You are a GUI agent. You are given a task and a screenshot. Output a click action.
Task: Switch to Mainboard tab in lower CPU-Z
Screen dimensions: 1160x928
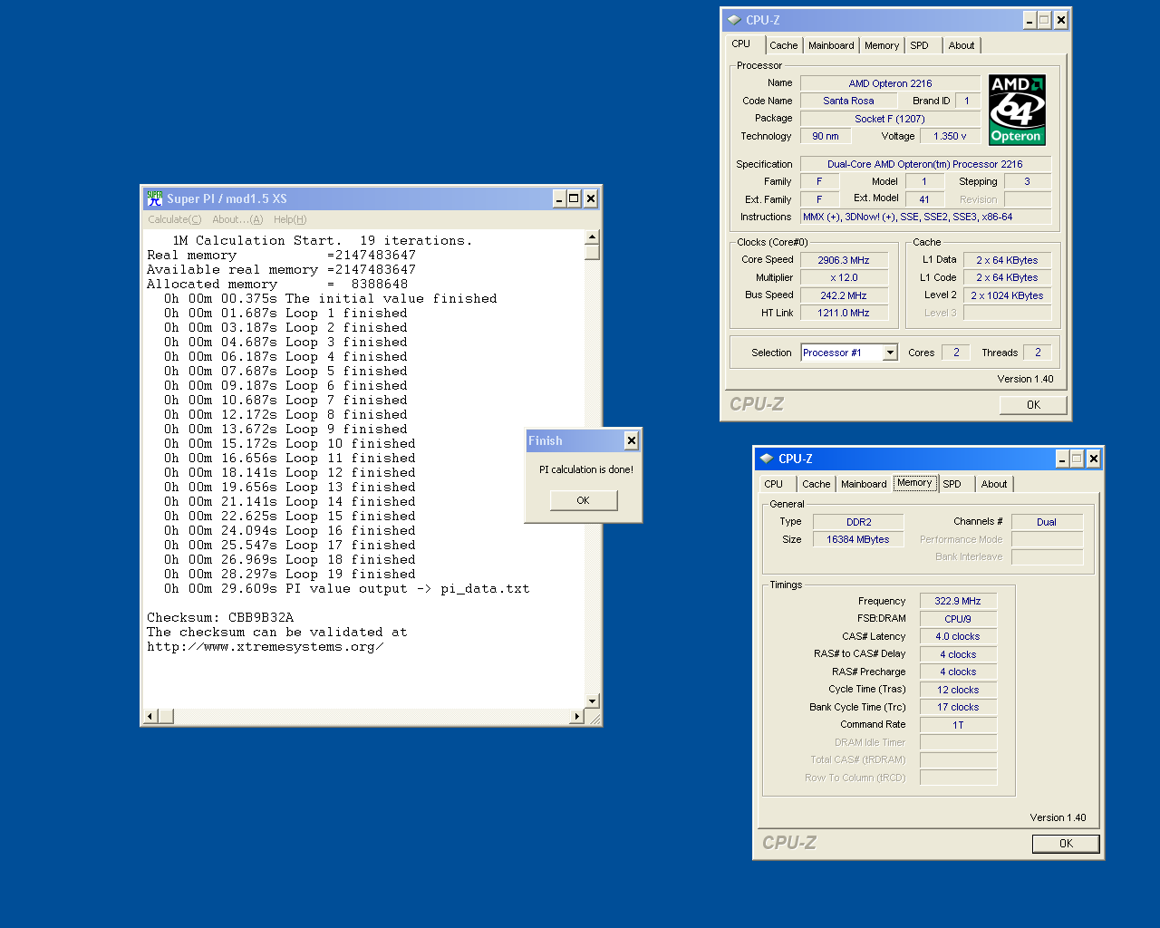coord(864,484)
